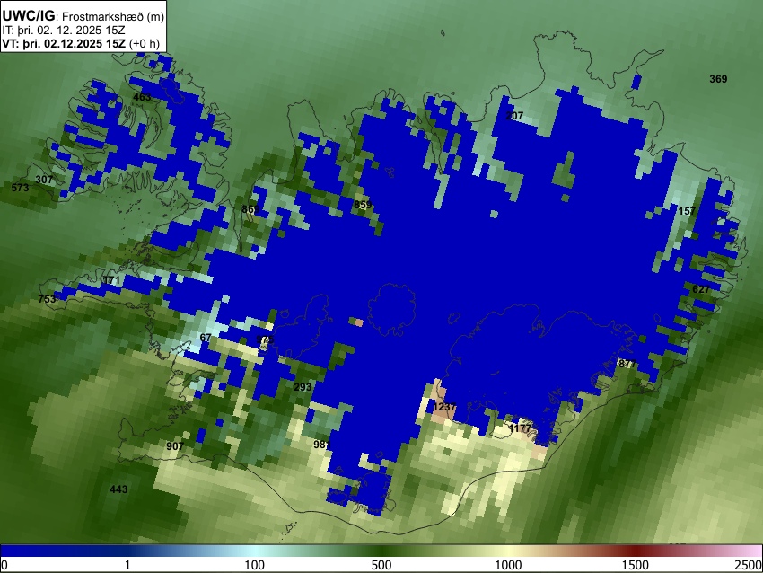Click the 369 value over the sea
This screenshot has height=573, width=763.
pyautogui.click(x=718, y=79)
